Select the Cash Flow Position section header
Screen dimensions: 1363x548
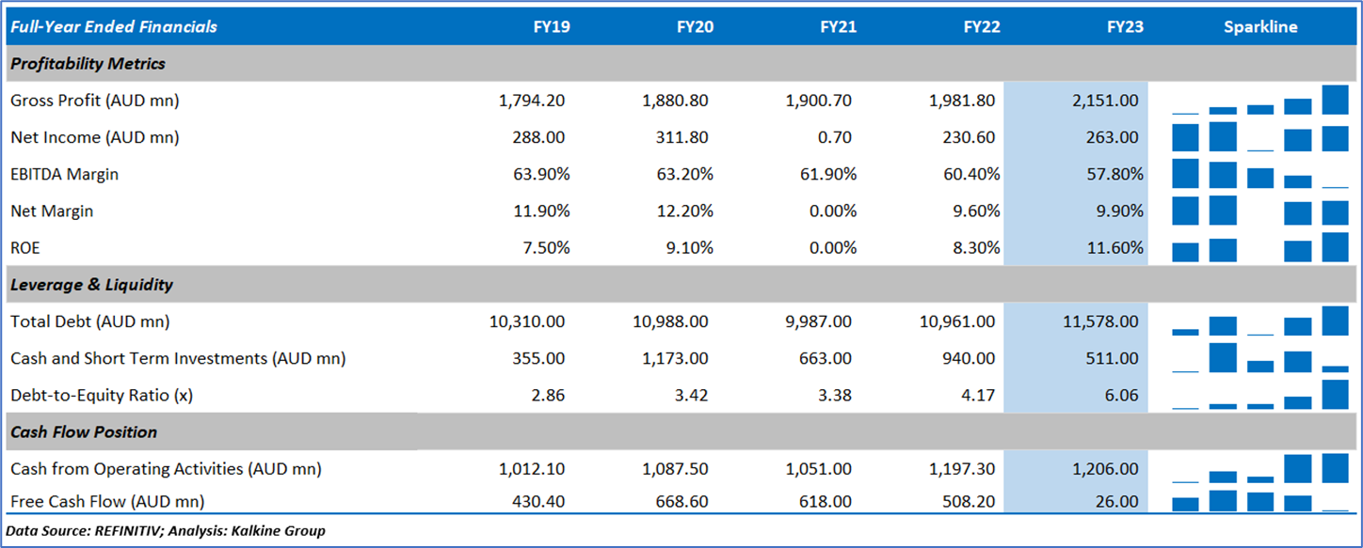click(84, 432)
